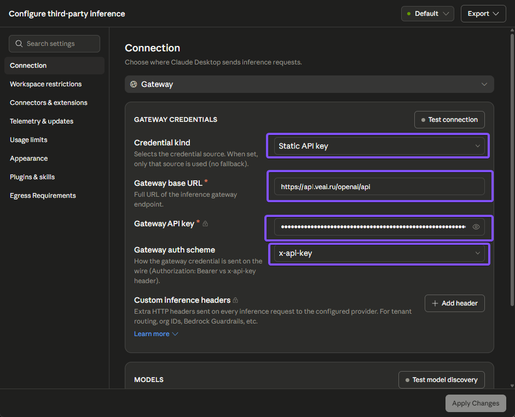Open the Connection settings section

tap(55, 66)
